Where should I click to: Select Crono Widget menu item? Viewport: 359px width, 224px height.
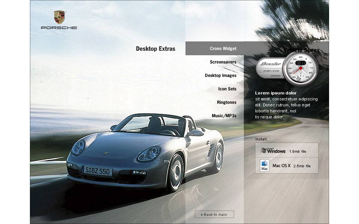coord(223,49)
